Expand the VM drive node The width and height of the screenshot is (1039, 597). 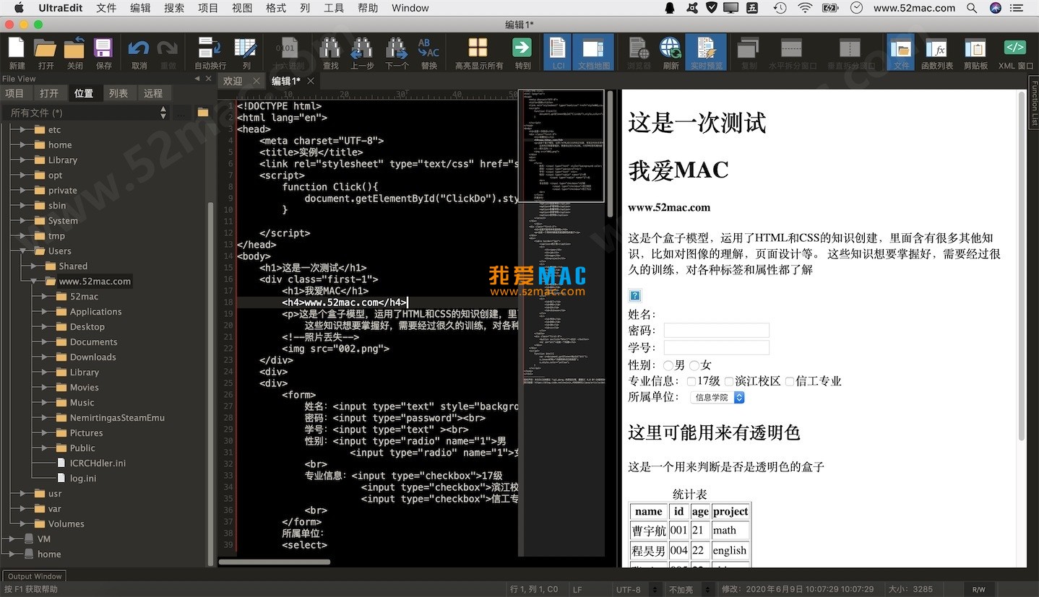(x=12, y=539)
